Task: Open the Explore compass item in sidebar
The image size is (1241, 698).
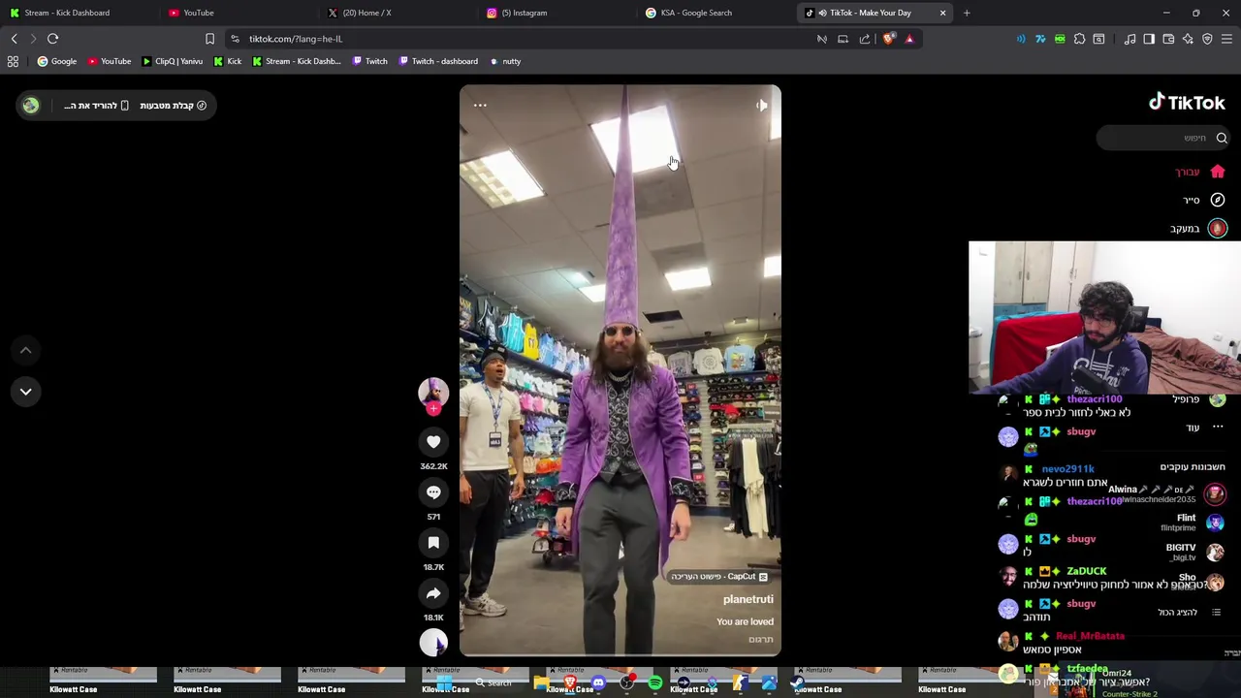Action: click(1204, 200)
